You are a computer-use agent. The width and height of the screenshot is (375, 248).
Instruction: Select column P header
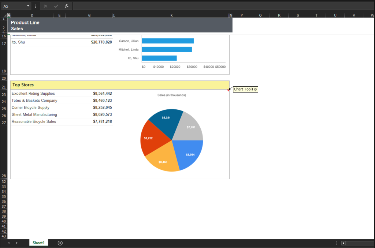click(x=242, y=15)
